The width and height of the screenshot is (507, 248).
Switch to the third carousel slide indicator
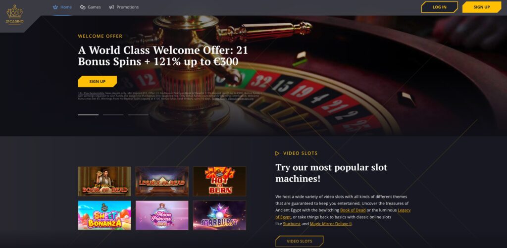(x=138, y=115)
